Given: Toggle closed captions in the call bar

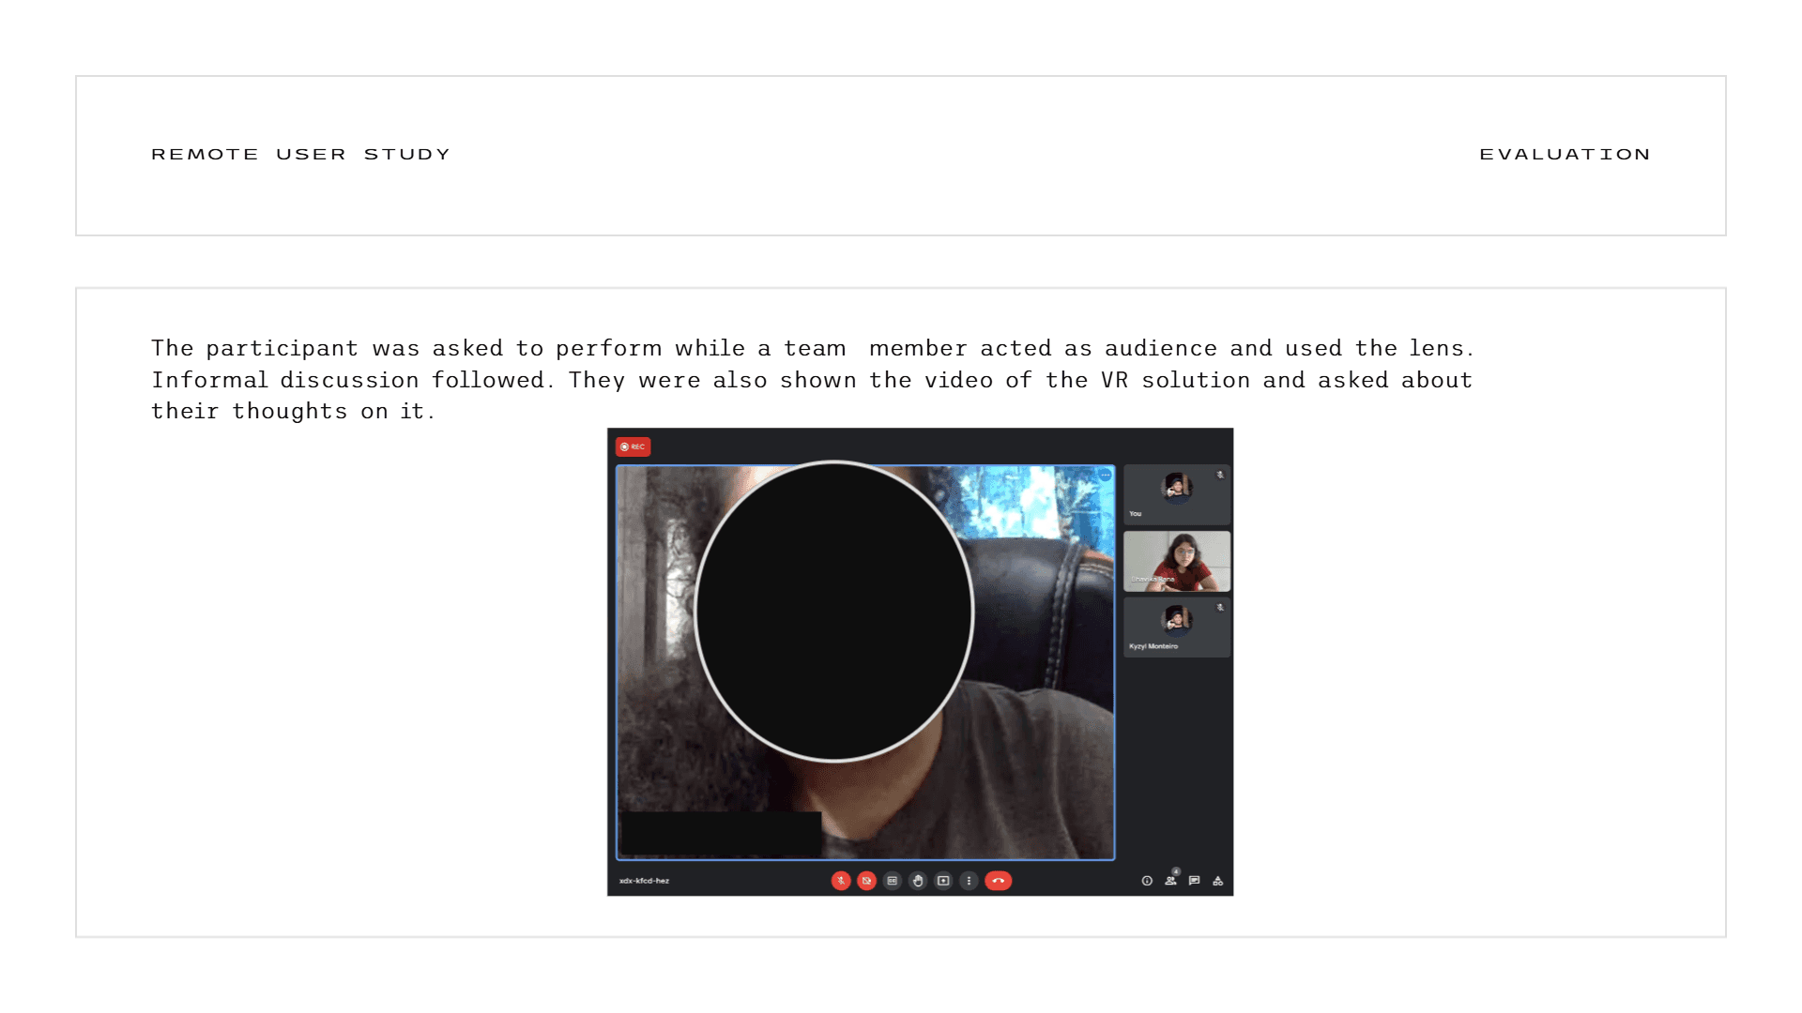Looking at the screenshot, I should pyautogui.click(x=893, y=881).
